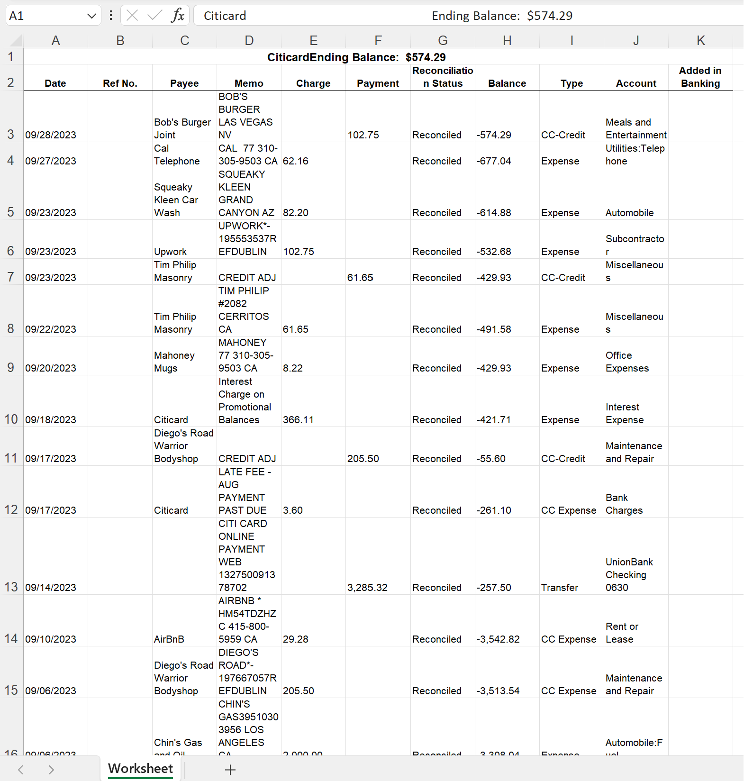The width and height of the screenshot is (744, 781).
Task: Switch to the Worksheet tab
Action: point(141,769)
